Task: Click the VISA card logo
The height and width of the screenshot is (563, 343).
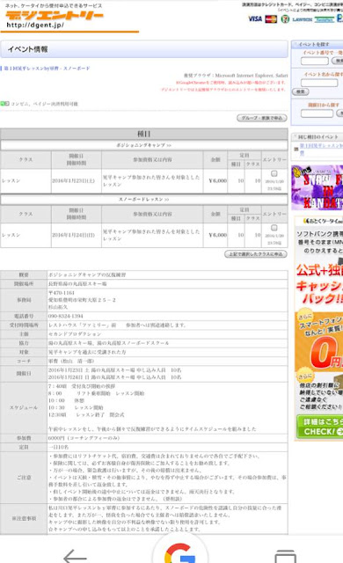Action: pyautogui.click(x=255, y=18)
